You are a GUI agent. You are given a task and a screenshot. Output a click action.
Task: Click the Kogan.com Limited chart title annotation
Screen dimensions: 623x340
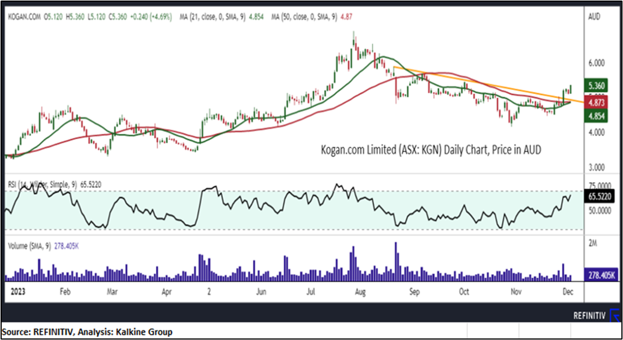pos(431,150)
